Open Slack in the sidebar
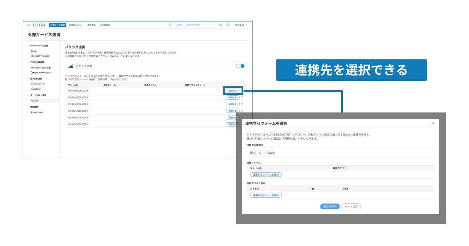Viewport: 469px width, 246px height. (x=34, y=51)
